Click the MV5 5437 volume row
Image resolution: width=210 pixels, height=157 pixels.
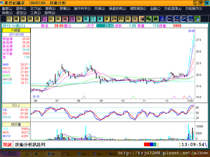[x=16, y=133]
